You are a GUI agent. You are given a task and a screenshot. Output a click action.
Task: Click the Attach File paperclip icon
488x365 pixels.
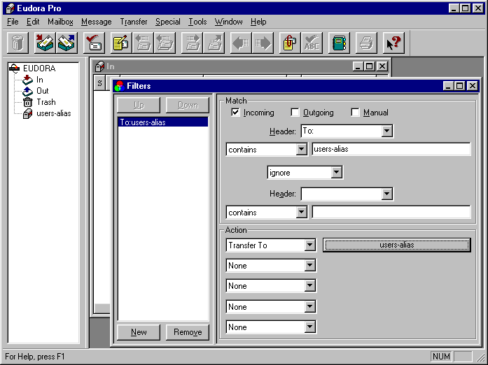coord(289,43)
